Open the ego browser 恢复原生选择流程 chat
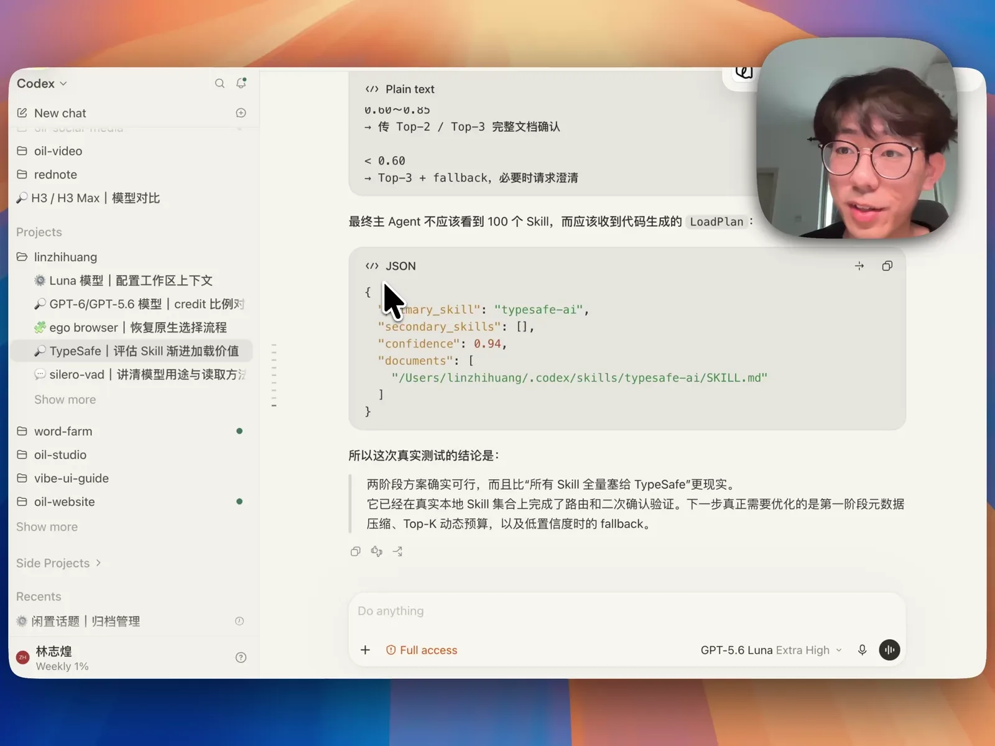Screen dimensions: 995x746 point(131,328)
